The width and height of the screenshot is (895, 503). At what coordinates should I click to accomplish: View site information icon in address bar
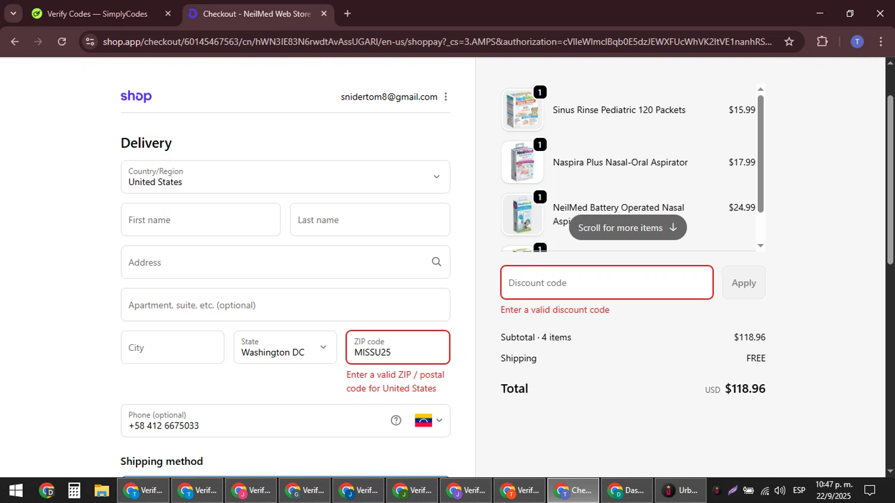coord(90,42)
